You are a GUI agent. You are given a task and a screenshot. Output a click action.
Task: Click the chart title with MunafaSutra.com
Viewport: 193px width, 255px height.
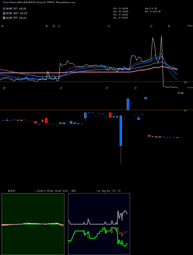[x=39, y=2]
